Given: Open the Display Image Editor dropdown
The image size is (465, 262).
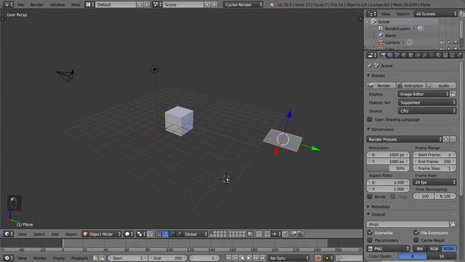Looking at the screenshot, I should (424, 94).
